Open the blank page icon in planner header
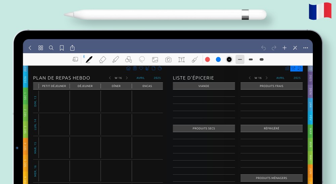This screenshot has height=184, width=336. coord(154,68)
